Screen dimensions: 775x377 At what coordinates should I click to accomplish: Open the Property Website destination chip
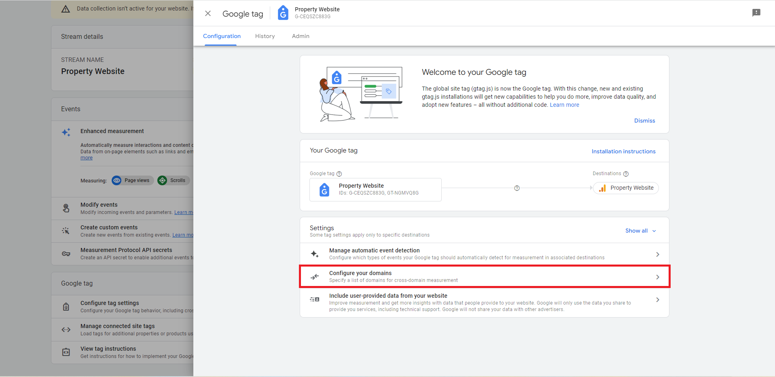coord(626,188)
